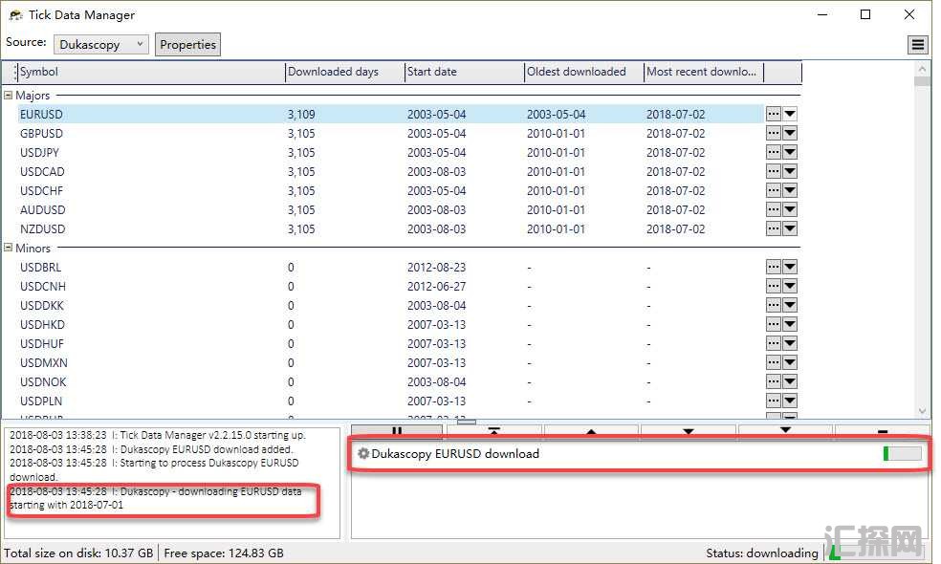Click the EURUSD download progress bar
The height and width of the screenshot is (564, 941).
(x=903, y=454)
